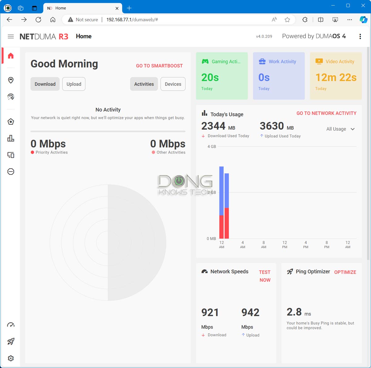Open the Work Activity card
The image size is (371, 368).
pyautogui.click(x=279, y=76)
